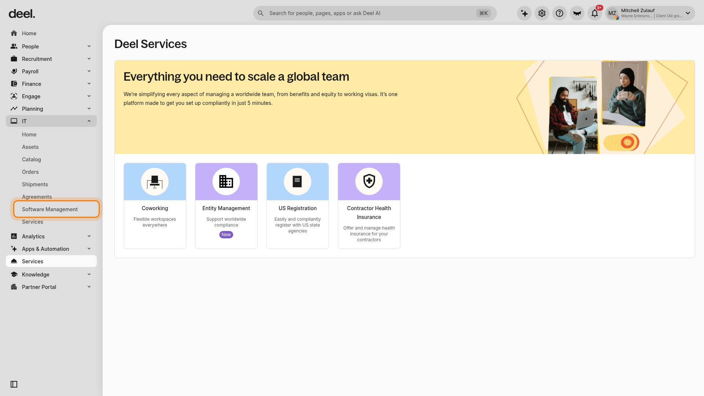Click the New badge on Entity Management
Image resolution: width=704 pixels, height=396 pixels.
click(226, 235)
